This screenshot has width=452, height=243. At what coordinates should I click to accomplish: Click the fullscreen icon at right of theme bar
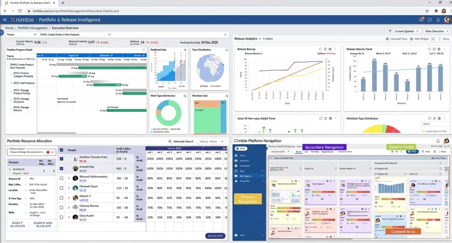coord(226,34)
